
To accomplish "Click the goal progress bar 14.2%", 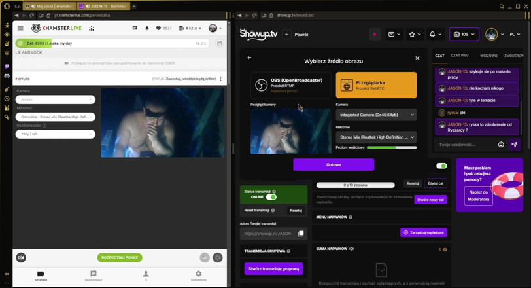I will click(x=112, y=43).
